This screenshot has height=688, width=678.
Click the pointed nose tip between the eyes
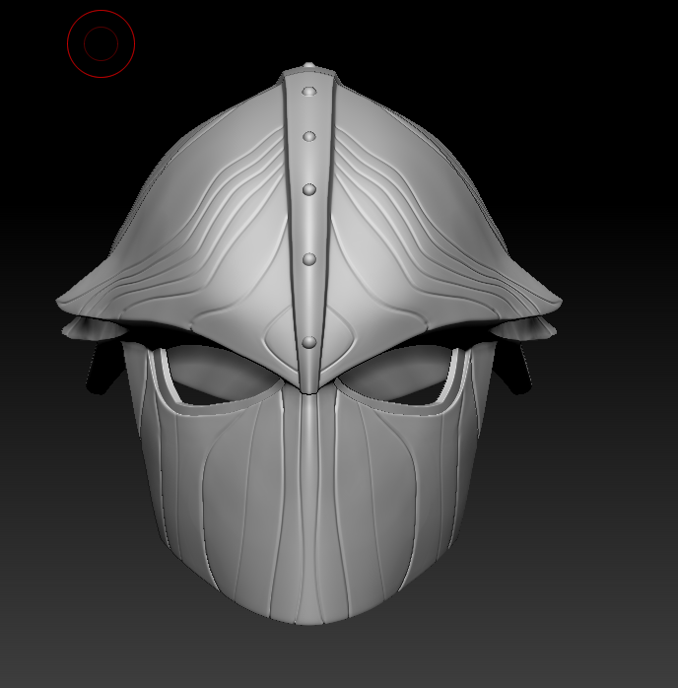pos(309,388)
